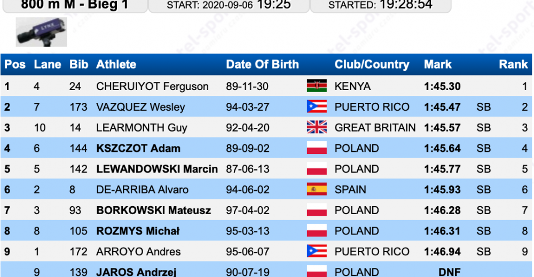Open athlete KSZCZOT Adam
534x277 pixels.
(138, 148)
